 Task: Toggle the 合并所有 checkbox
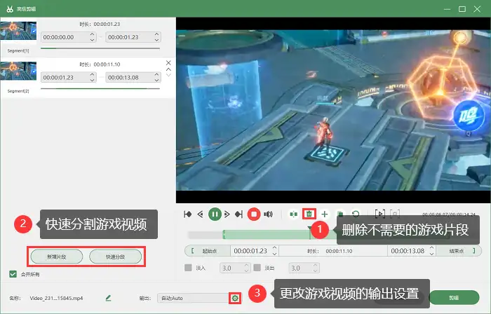13,274
